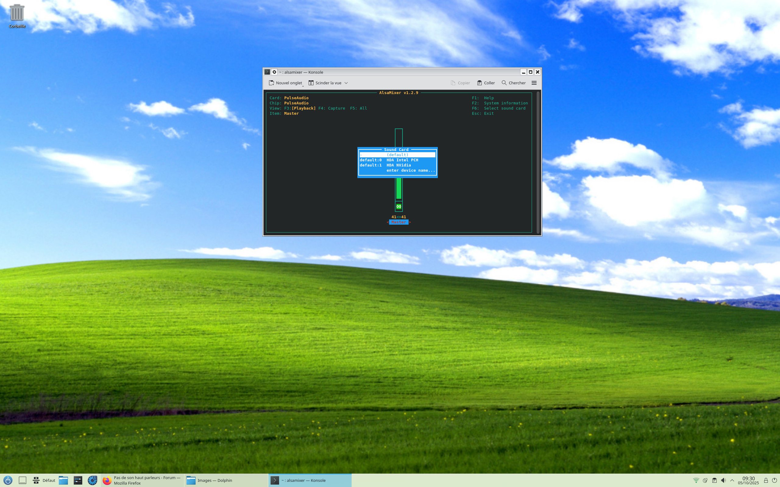Screen dimensions: 780x487
Task: Toggle Master mute indicator OO
Action: click(x=399, y=206)
